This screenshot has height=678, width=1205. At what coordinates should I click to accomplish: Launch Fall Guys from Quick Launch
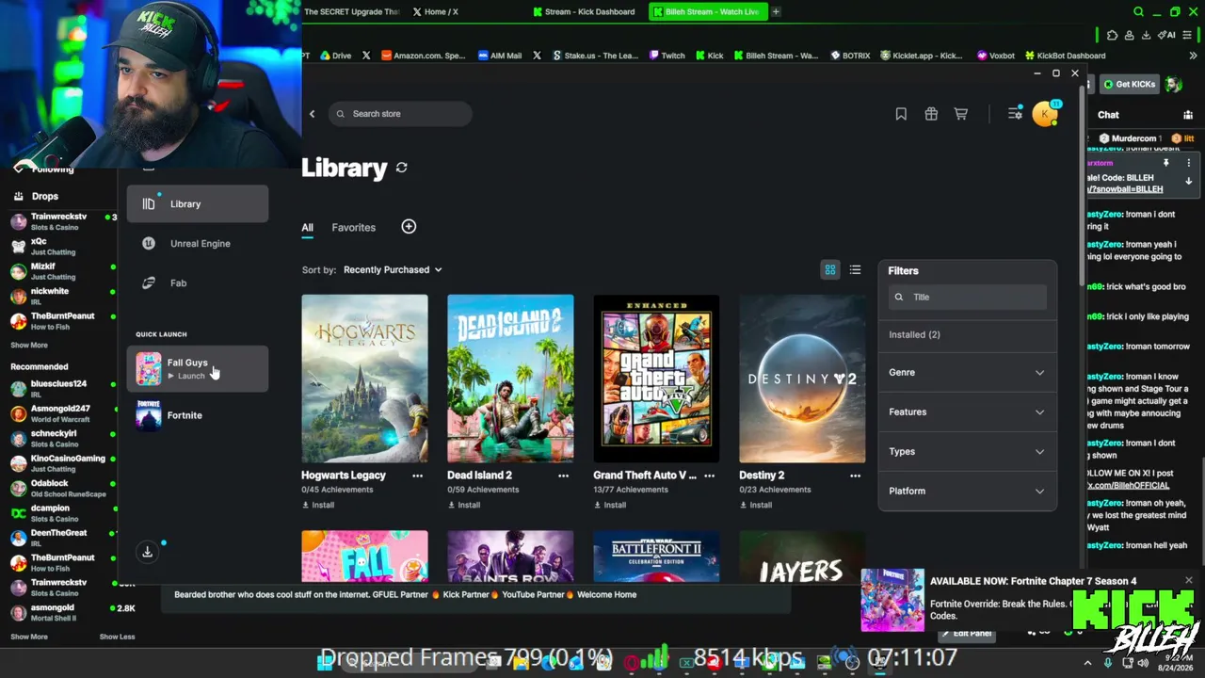[x=198, y=368]
